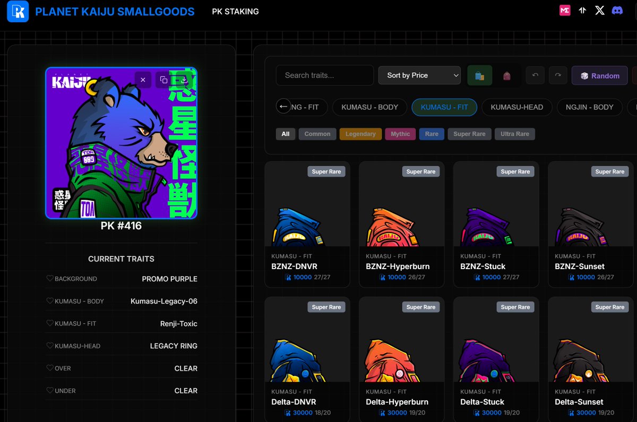Filter by Rare rarity
The image size is (637, 422).
(x=432, y=134)
